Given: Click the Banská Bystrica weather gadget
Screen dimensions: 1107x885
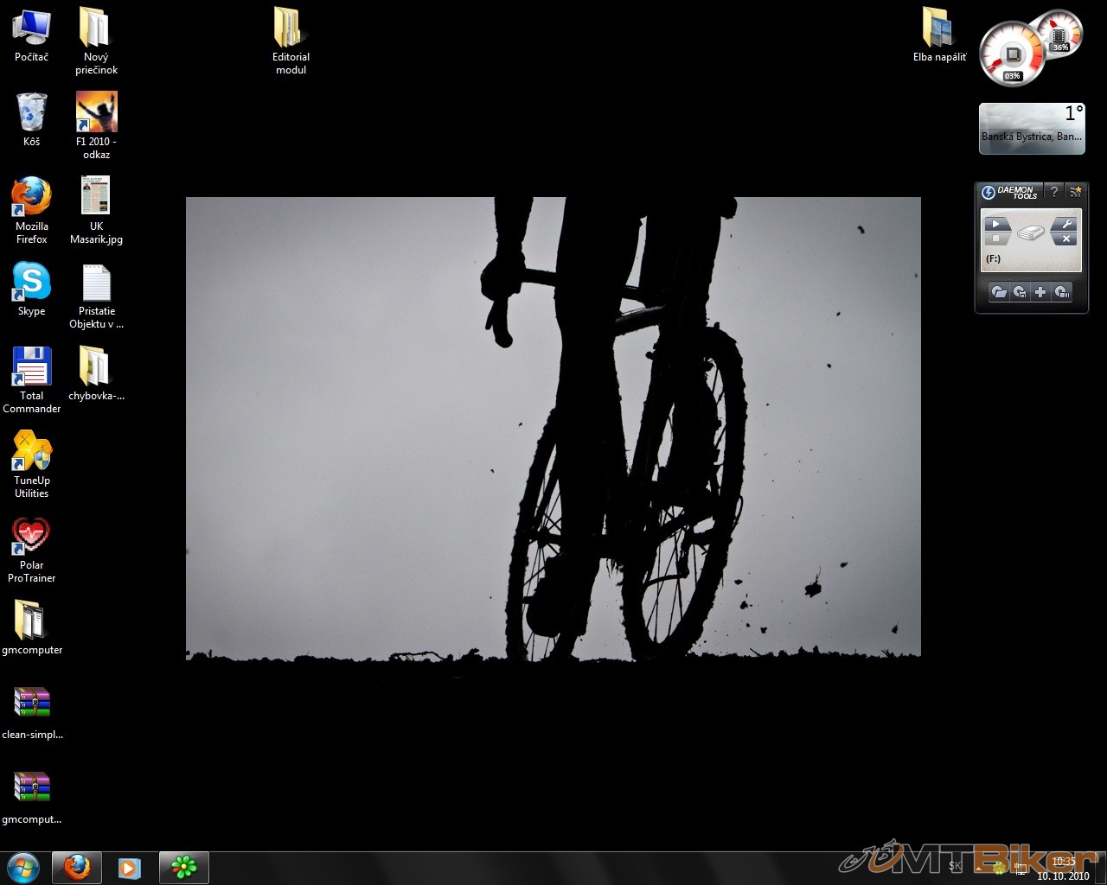Looking at the screenshot, I should pos(1031,129).
